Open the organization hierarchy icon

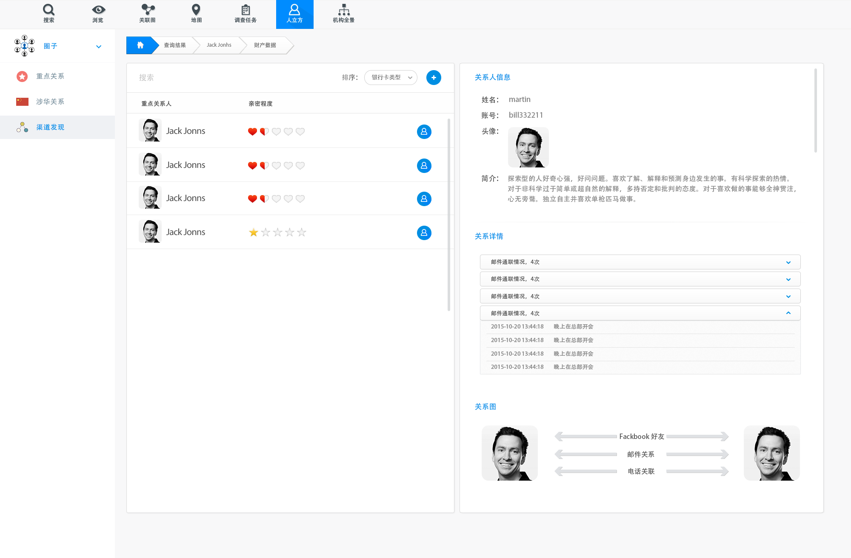[x=343, y=10]
